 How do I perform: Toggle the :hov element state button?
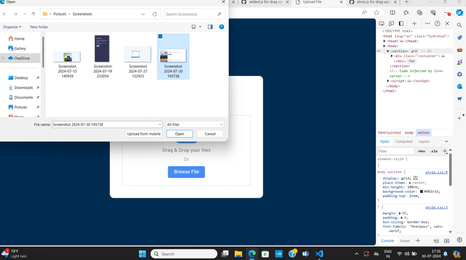421,151
